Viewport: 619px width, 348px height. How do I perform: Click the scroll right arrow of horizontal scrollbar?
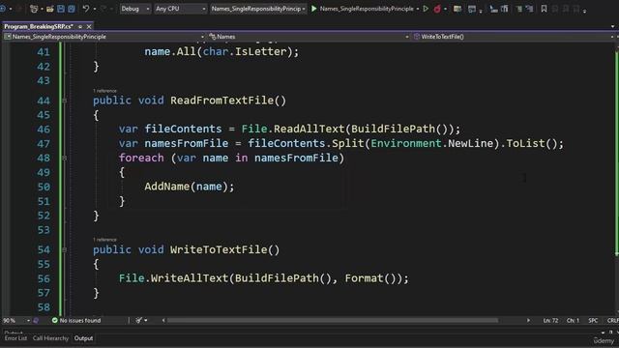point(528,320)
